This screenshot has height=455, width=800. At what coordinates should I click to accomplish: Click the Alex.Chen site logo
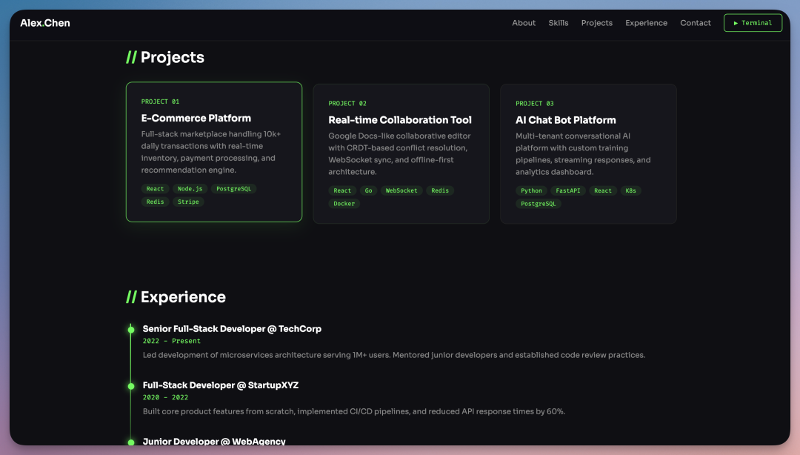point(45,23)
